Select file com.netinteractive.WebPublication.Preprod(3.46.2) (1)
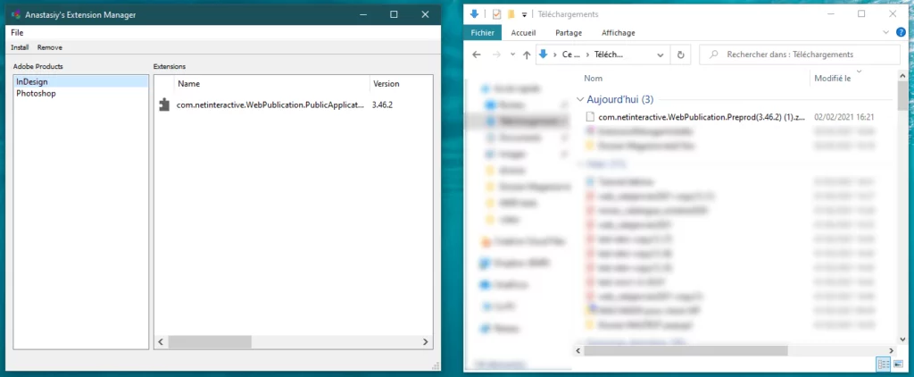The image size is (914, 377). pyautogui.click(x=702, y=117)
